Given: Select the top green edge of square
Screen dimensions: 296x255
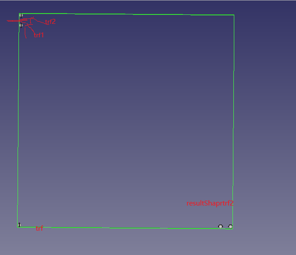Looking at the screenshot, I should pos(126,14).
